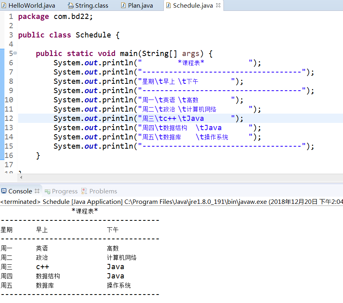Click '*课程表*' title in console output

[85, 211]
